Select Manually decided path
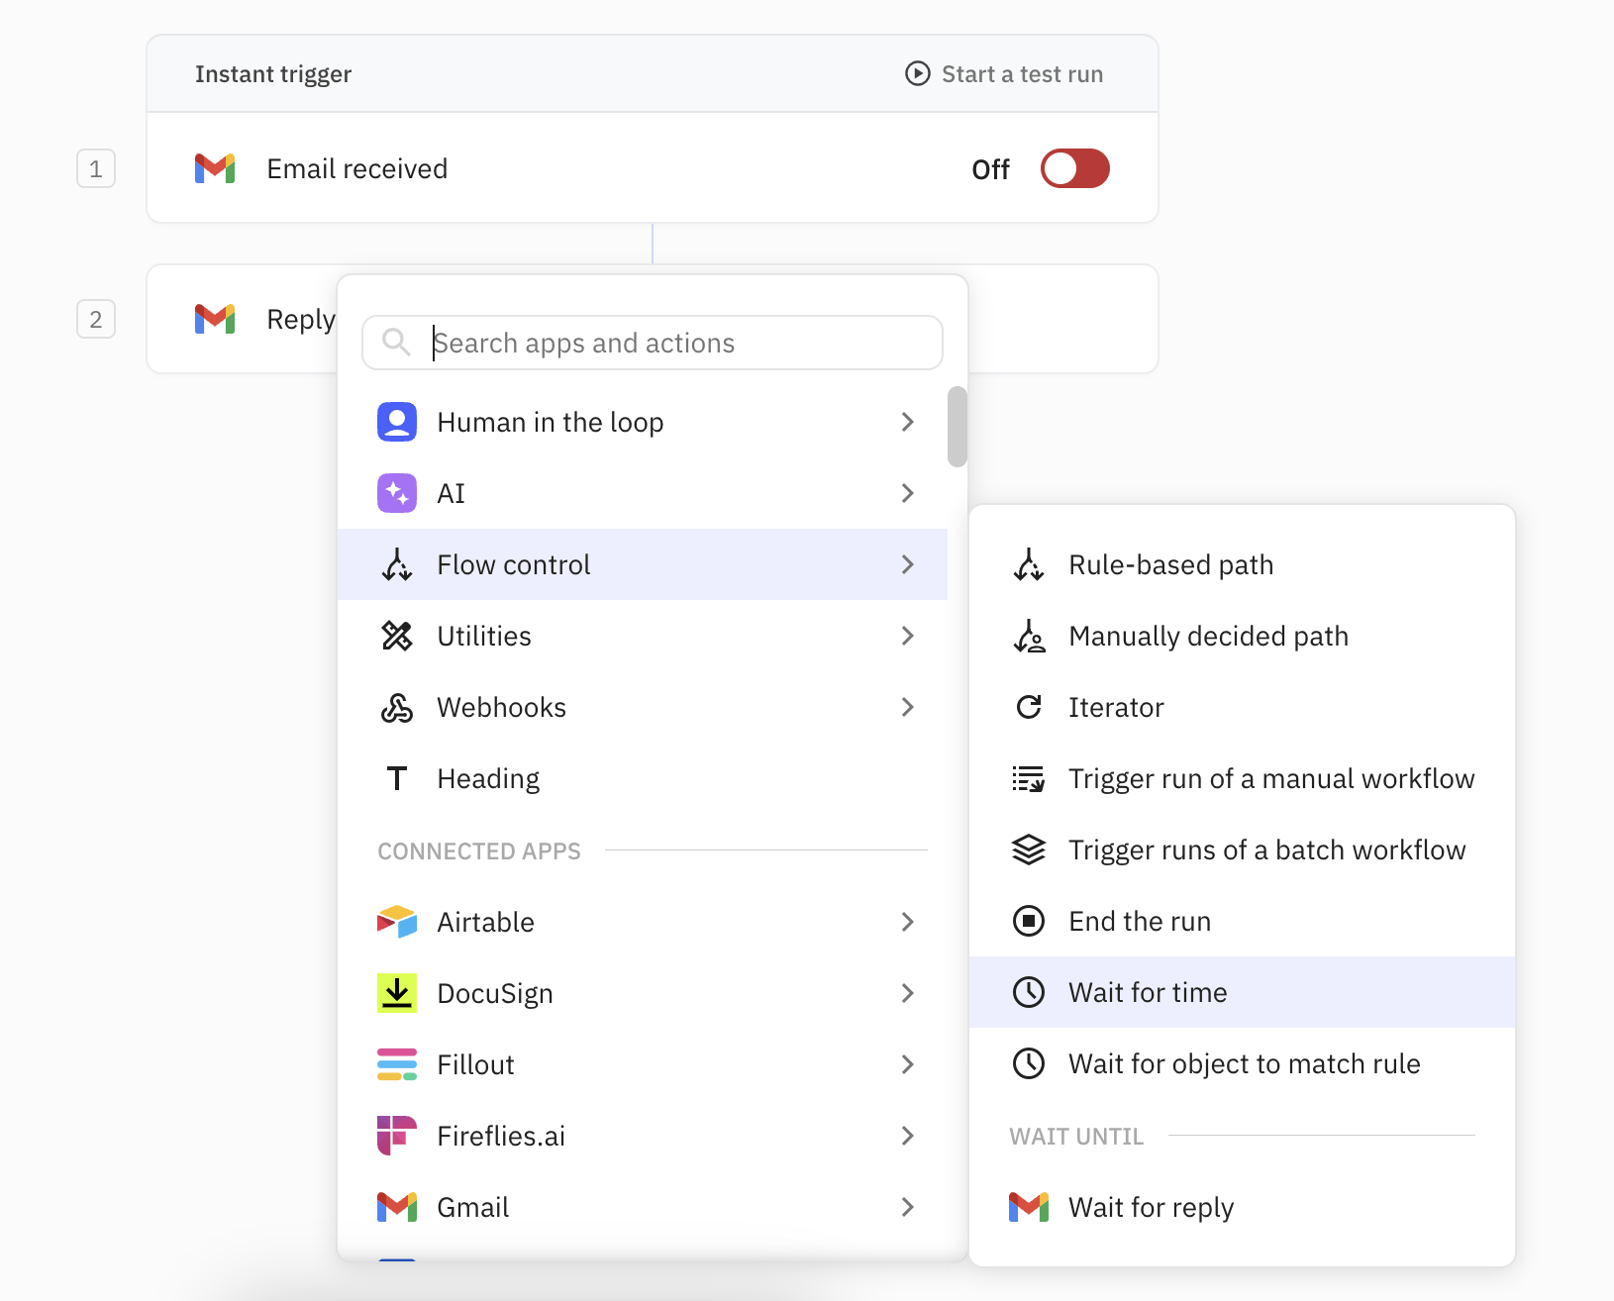1614x1301 pixels. coord(1208,636)
